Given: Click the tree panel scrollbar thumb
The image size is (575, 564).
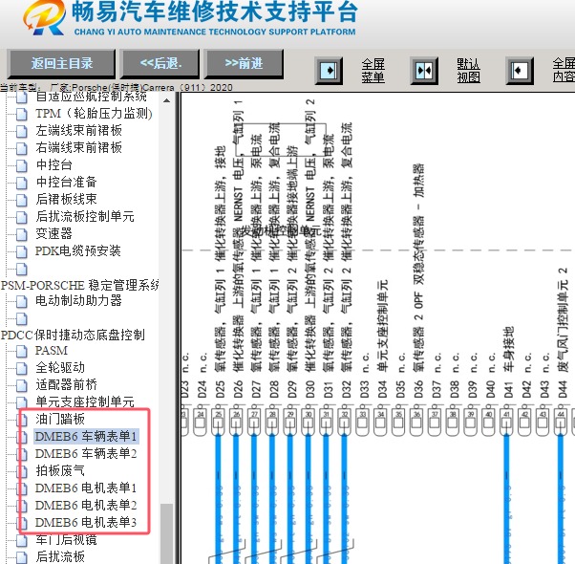Looking at the screenshot, I should click(x=167, y=534).
